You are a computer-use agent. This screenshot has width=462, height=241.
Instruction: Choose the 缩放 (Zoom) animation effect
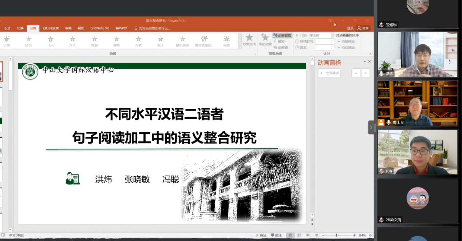[226, 41]
